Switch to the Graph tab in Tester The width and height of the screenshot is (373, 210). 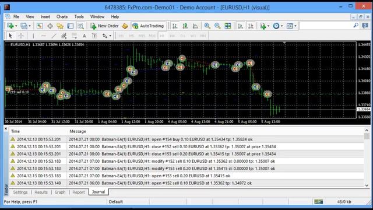coord(60,192)
